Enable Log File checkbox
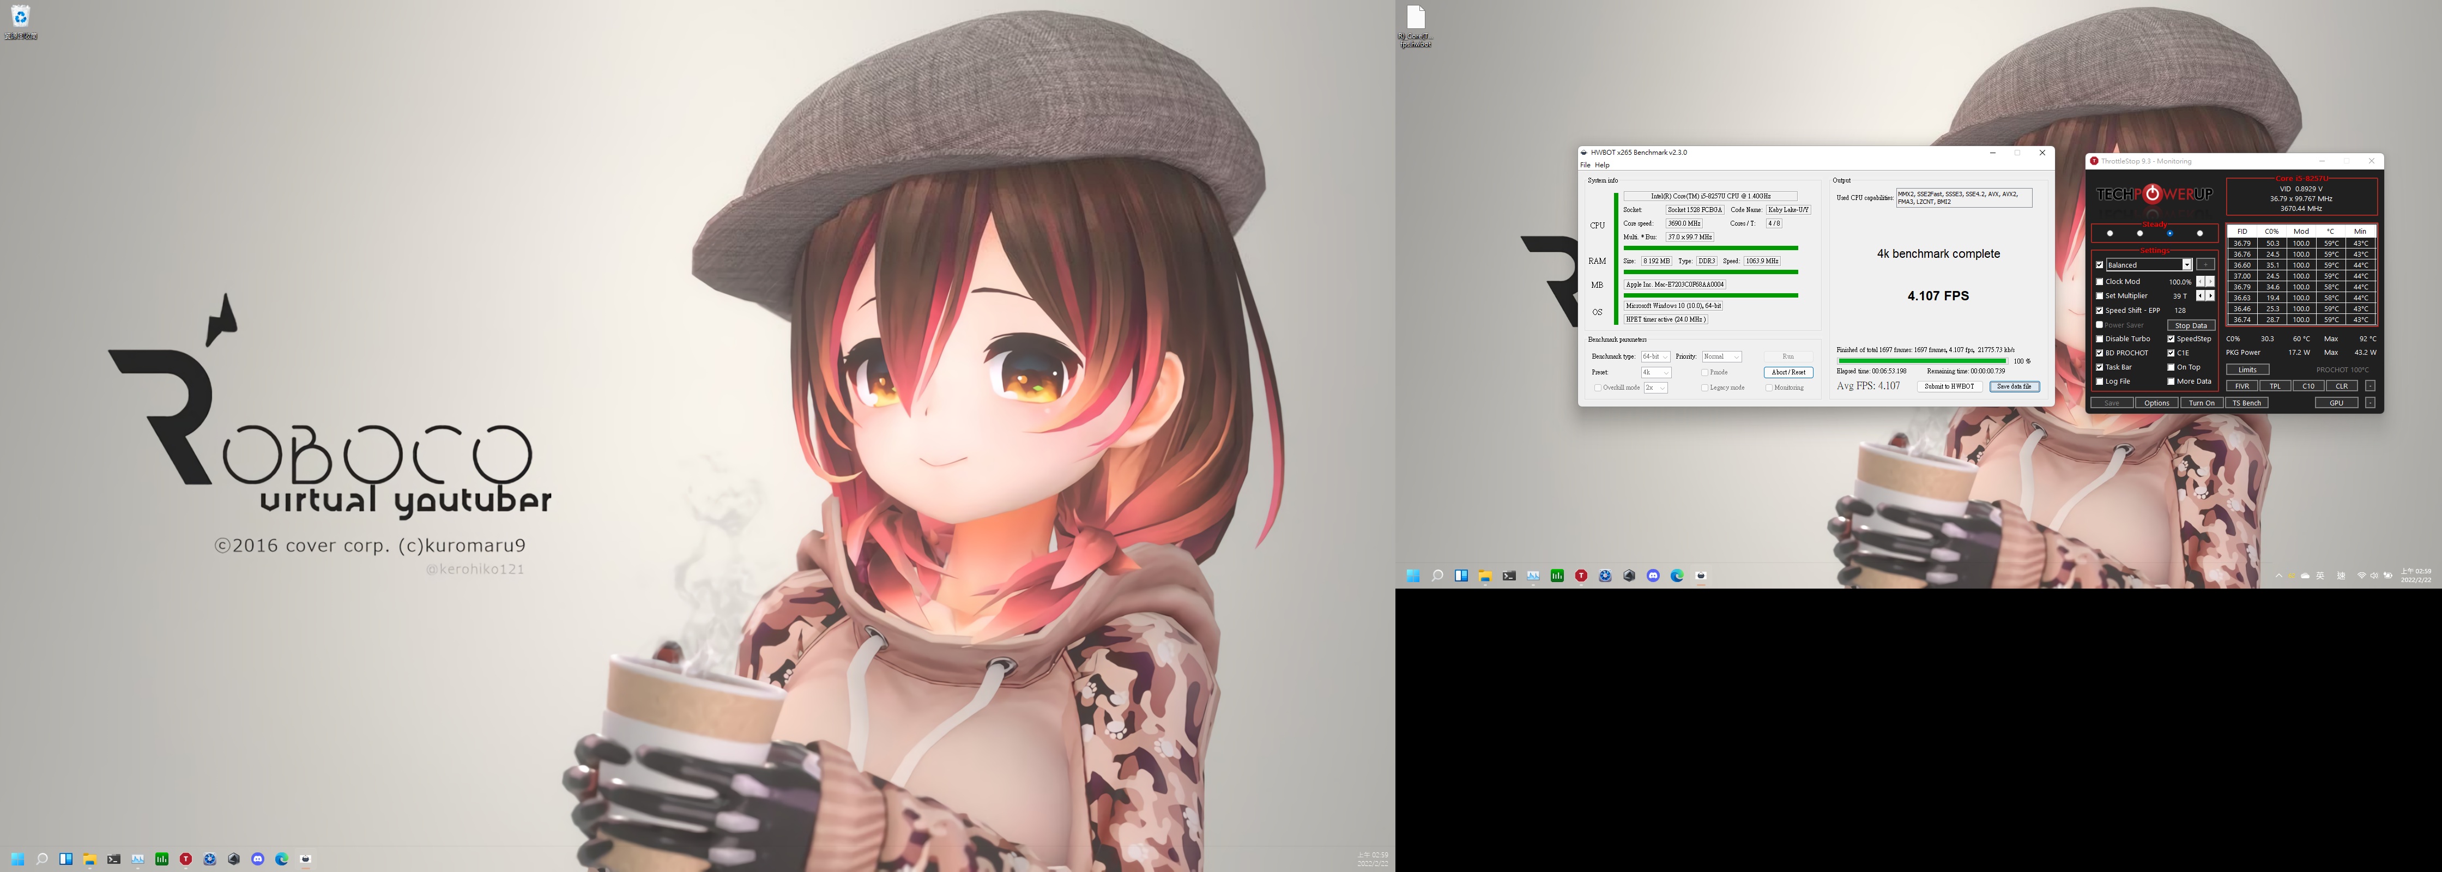Viewport: 2442px width, 872px height. click(2100, 381)
